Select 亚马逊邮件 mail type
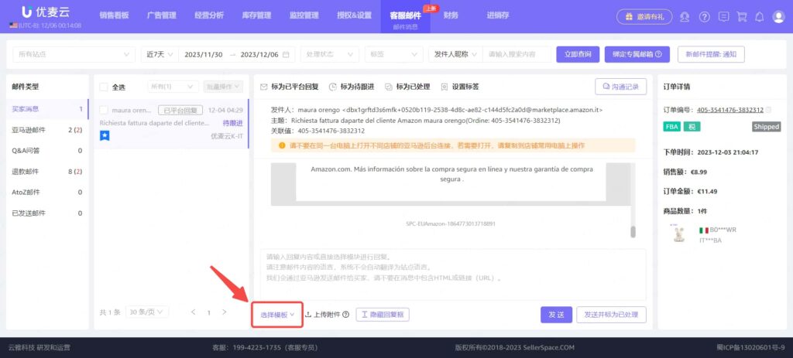 (47, 130)
